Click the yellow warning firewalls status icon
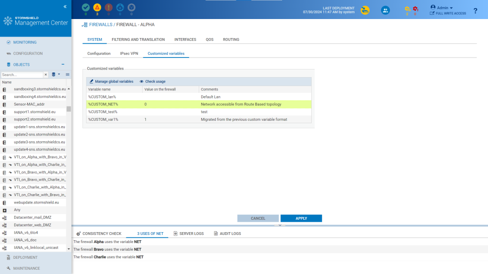This screenshot has height=274, width=488. click(97, 7)
